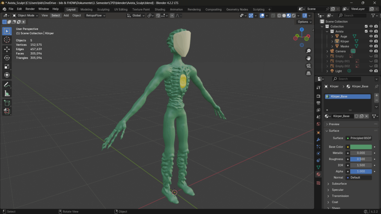381x214 pixels.
Task: Activate the Move tool
Action: (7, 49)
